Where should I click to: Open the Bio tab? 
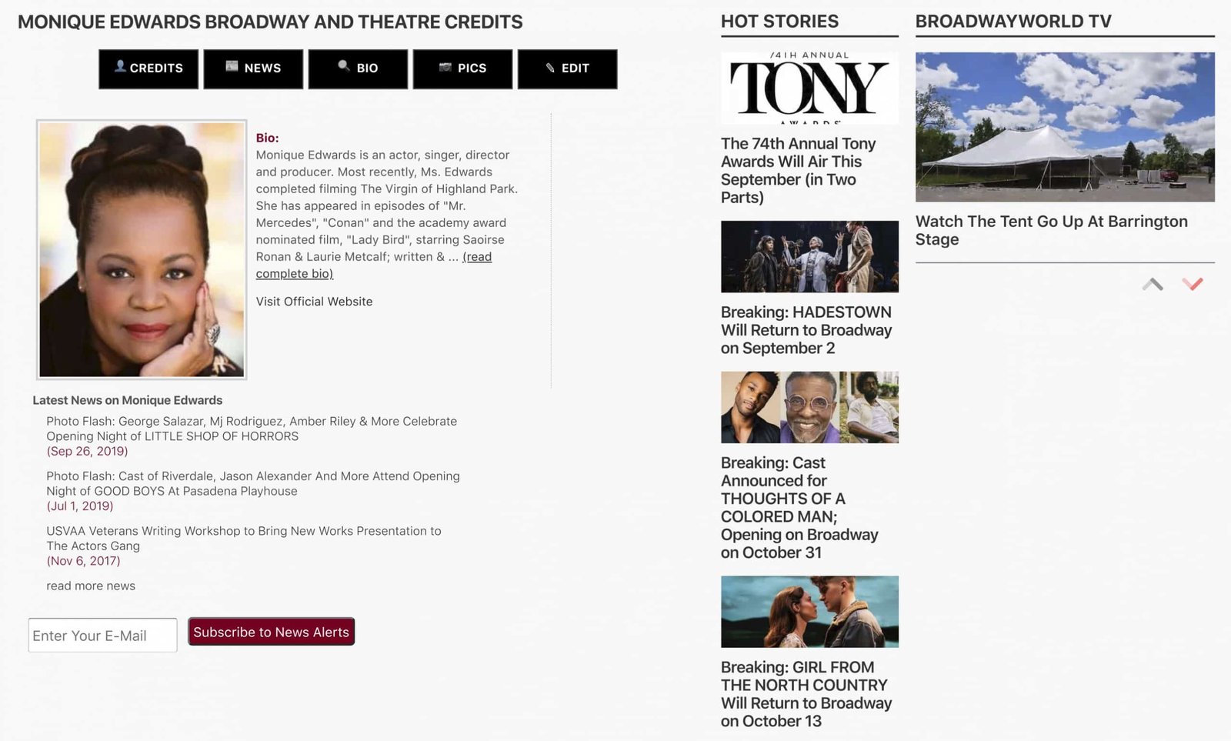358,68
